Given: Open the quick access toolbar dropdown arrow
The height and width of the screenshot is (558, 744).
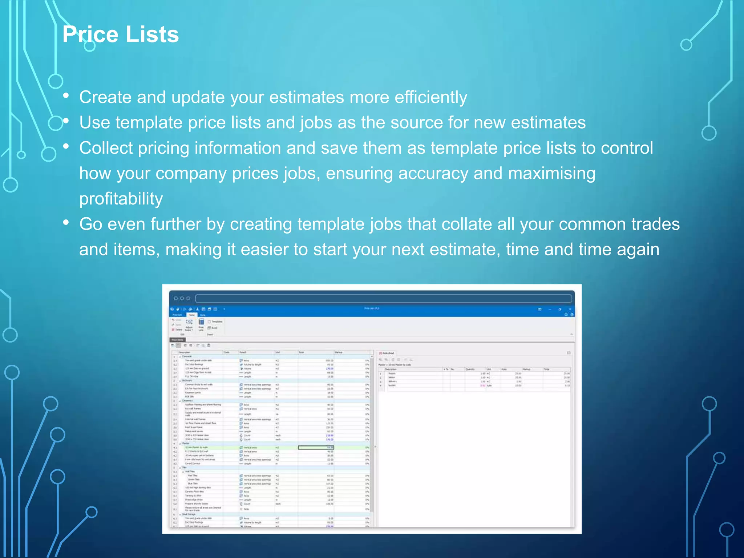Looking at the screenshot, I should click(224, 309).
